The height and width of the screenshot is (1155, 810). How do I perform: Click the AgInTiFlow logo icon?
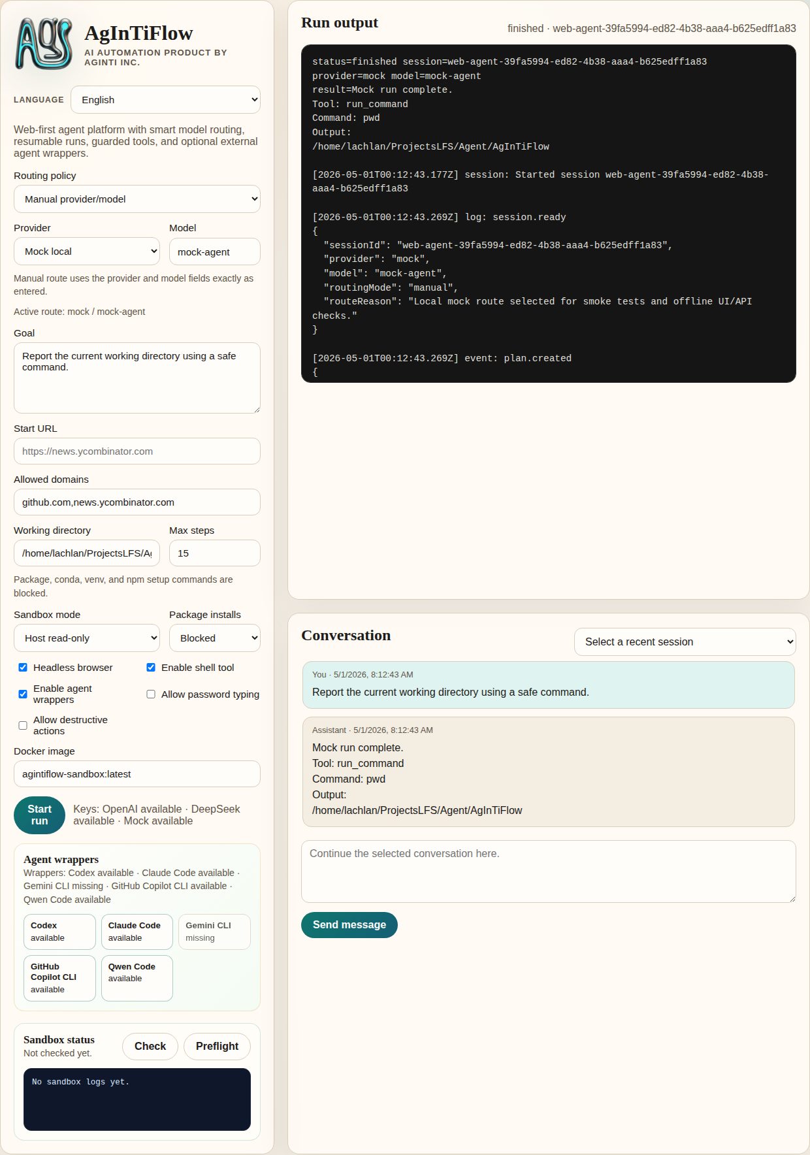coord(43,44)
